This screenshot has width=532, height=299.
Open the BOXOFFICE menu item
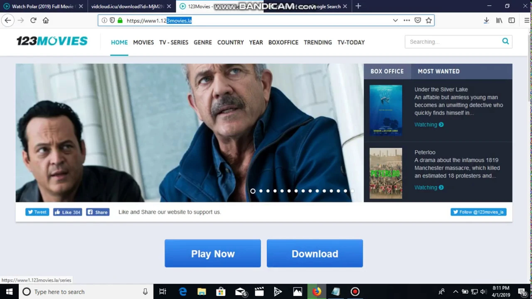pyautogui.click(x=283, y=42)
